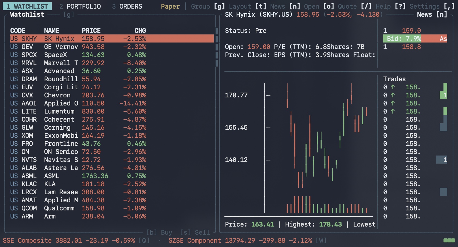The height and width of the screenshot is (247, 458).
Task: Select the Marvell MRVL row
Action: [112, 63]
